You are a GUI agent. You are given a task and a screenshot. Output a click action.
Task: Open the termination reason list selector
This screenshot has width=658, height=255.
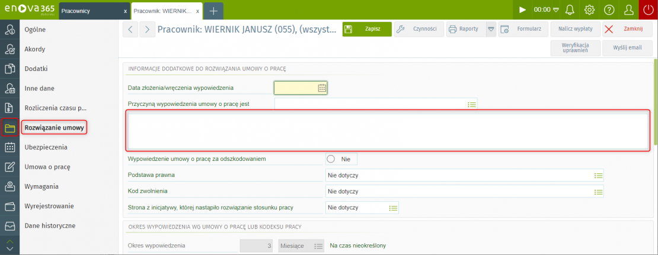[472, 104]
